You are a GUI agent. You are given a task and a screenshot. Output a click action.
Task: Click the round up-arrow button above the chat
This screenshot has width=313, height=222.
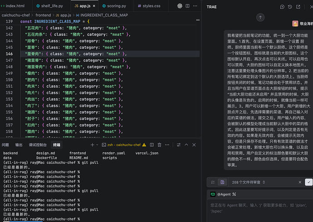260,18
